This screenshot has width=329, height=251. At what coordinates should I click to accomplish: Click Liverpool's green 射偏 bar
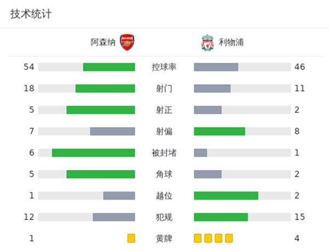pyautogui.click(x=219, y=131)
